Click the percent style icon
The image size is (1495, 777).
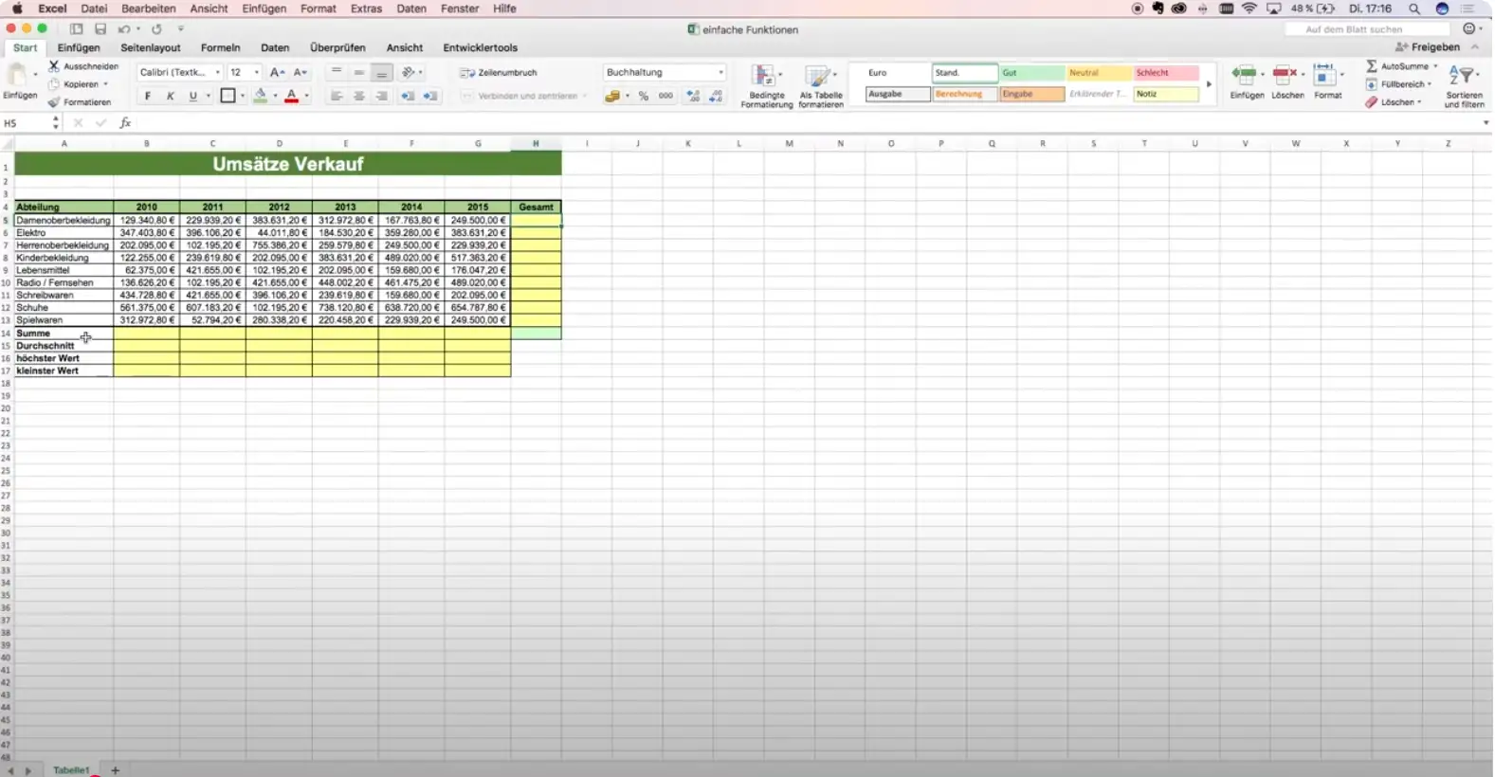pyautogui.click(x=644, y=96)
